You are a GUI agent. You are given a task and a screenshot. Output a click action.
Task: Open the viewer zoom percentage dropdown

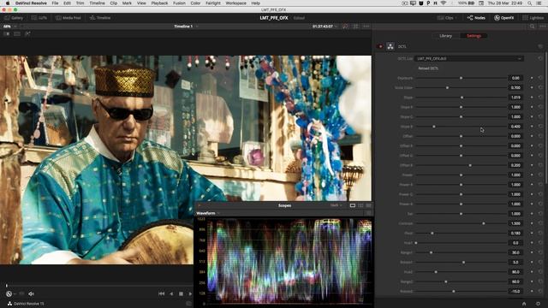(9, 27)
